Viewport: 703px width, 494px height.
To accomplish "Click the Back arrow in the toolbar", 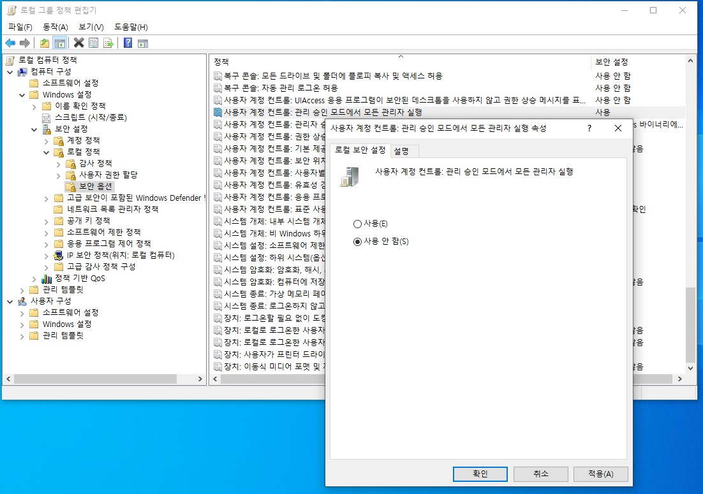I will click(x=10, y=43).
